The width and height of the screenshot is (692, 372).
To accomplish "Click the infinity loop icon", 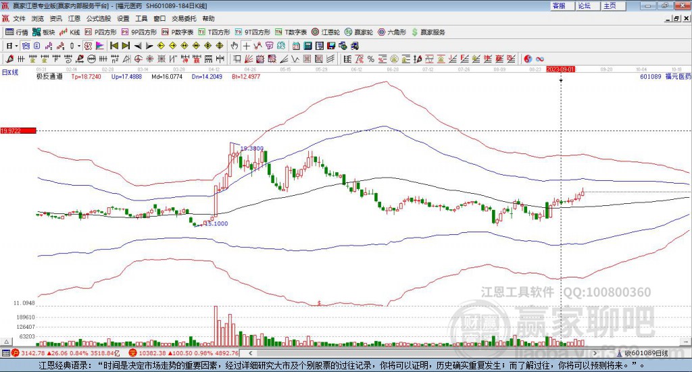I will pos(540,59).
